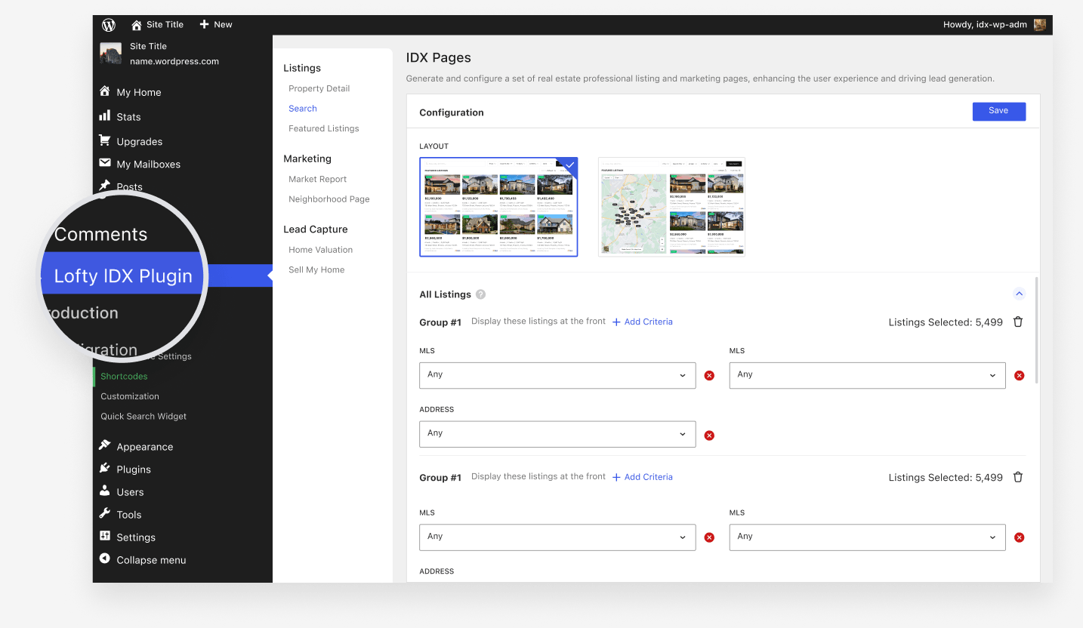Delete upper Group #1 with trash icon
The width and height of the screenshot is (1083, 628).
[1018, 322]
